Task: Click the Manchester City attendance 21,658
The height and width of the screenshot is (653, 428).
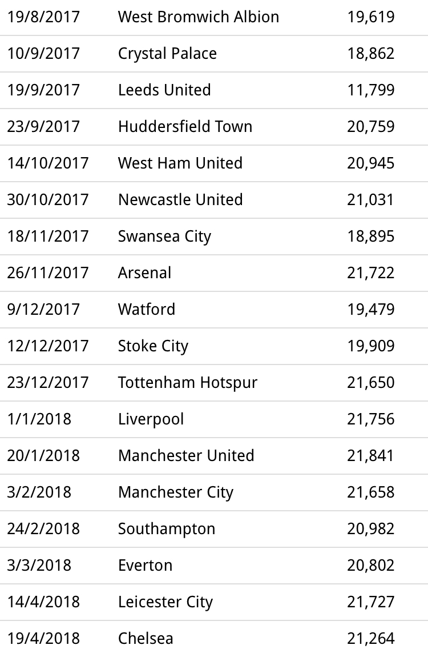Action: [370, 492]
